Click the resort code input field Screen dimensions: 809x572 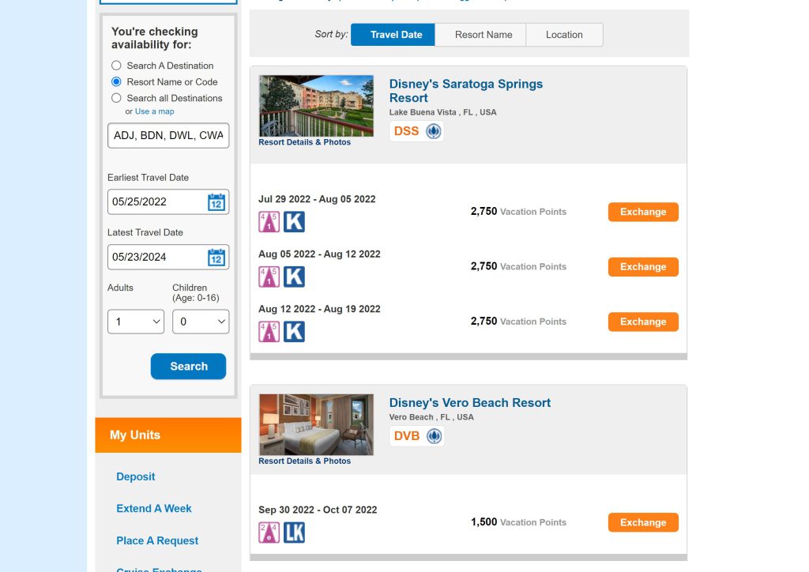pyautogui.click(x=168, y=135)
